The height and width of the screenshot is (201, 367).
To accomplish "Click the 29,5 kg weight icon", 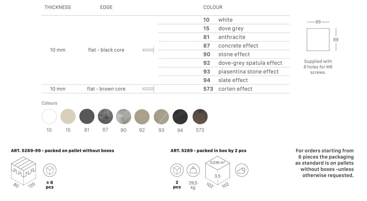I will click(193, 171).
